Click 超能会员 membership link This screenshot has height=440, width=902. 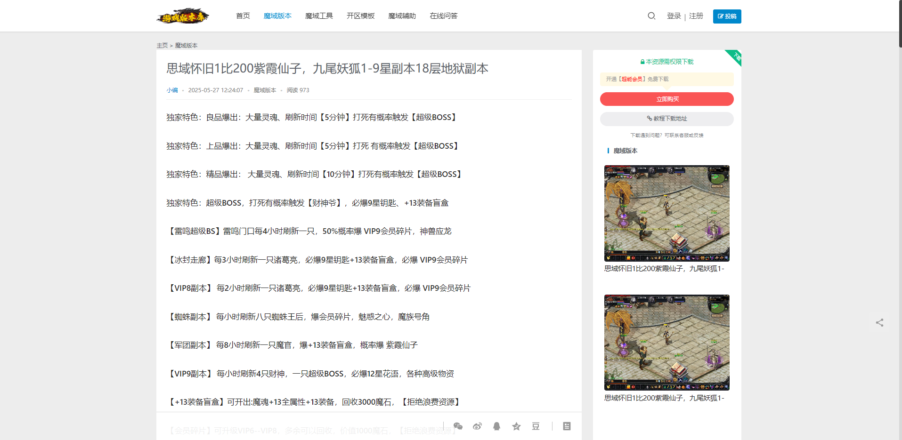pos(632,79)
